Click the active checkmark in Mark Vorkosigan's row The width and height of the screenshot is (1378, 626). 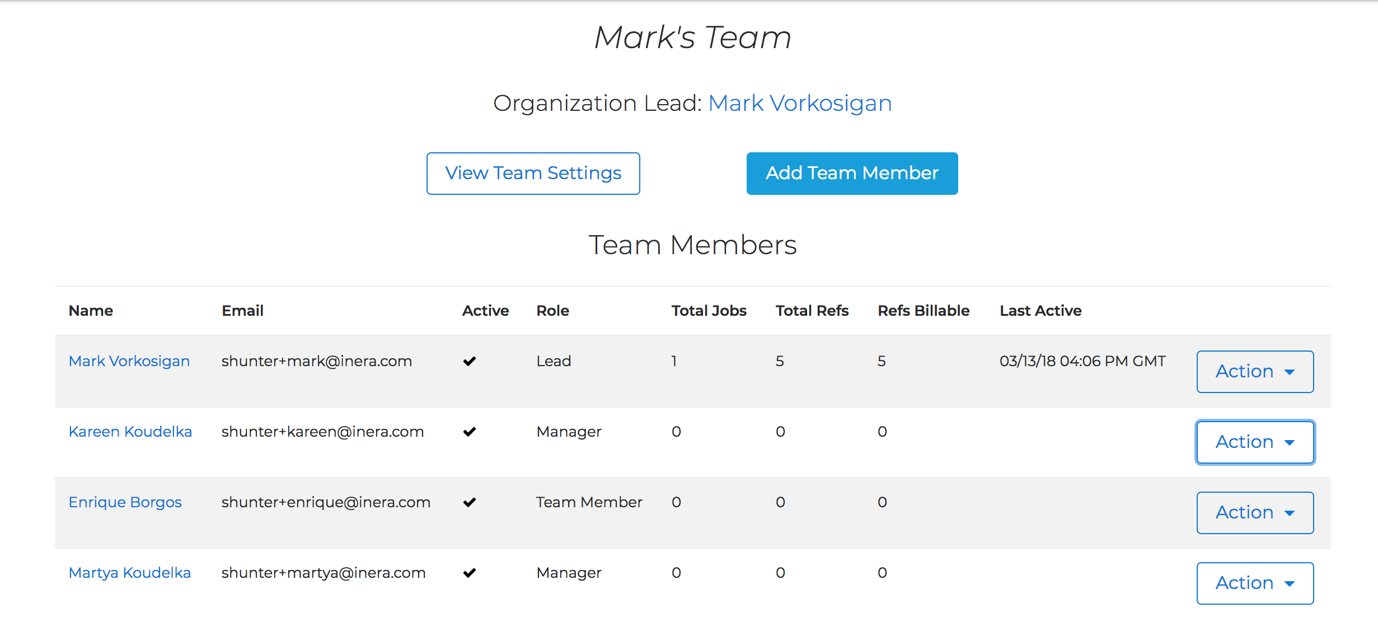(x=470, y=361)
